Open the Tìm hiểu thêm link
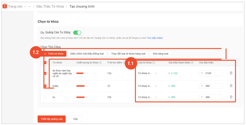 (x=155, y=38)
